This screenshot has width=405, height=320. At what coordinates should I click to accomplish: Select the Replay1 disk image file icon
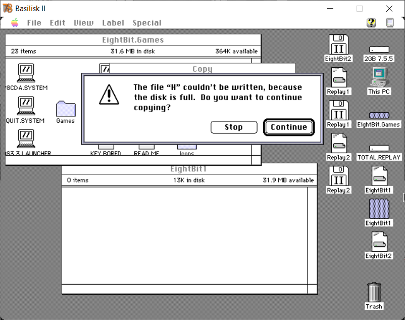[339, 77]
